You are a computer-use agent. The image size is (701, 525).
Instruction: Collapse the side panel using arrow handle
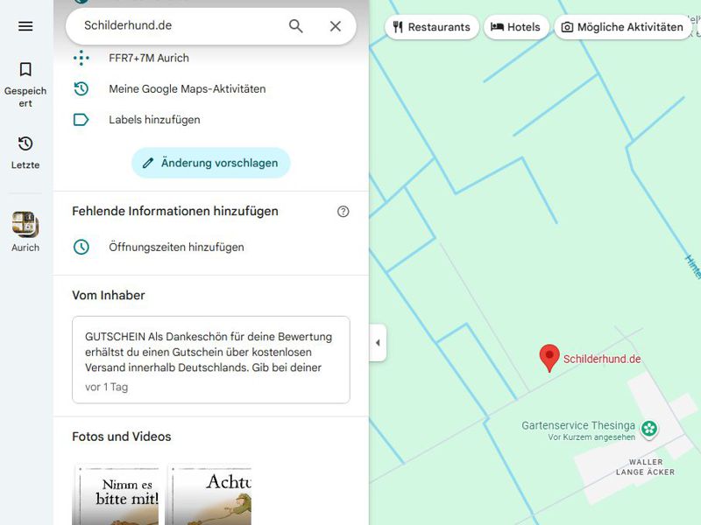[378, 343]
